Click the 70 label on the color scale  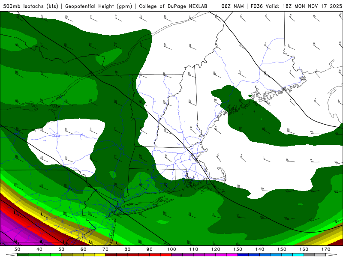(105, 249)
